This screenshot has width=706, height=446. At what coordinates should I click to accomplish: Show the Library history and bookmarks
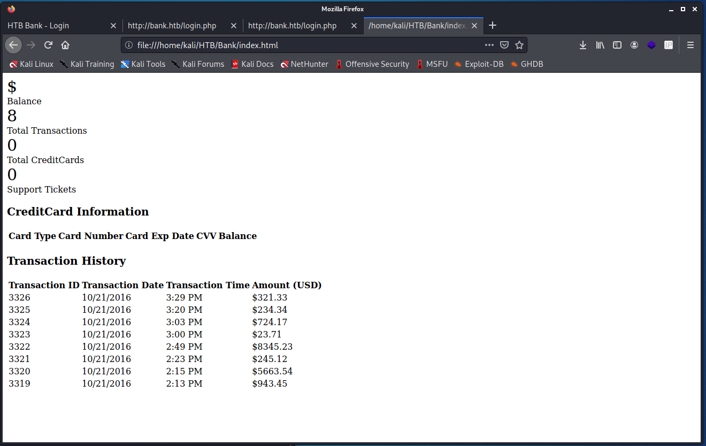pos(600,45)
